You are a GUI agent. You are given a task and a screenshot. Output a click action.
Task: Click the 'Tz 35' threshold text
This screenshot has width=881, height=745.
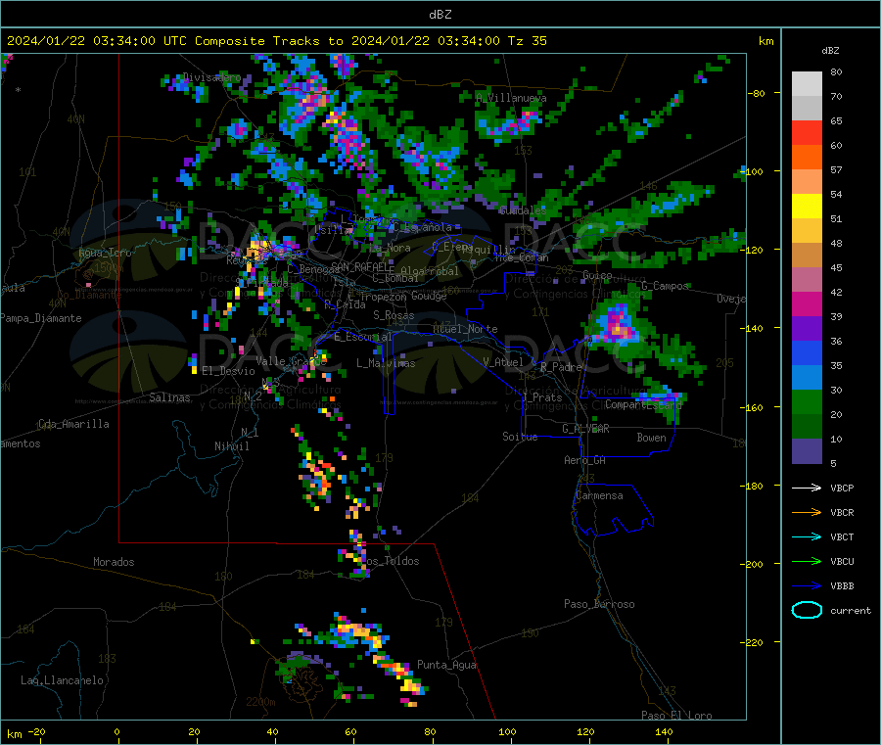pyautogui.click(x=527, y=41)
